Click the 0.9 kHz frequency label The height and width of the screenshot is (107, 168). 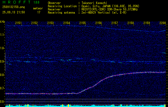pos(2,62)
